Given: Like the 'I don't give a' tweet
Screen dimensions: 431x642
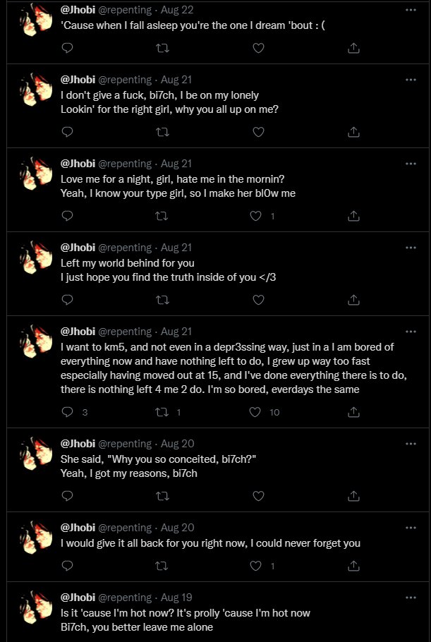Looking at the screenshot, I should (258, 132).
